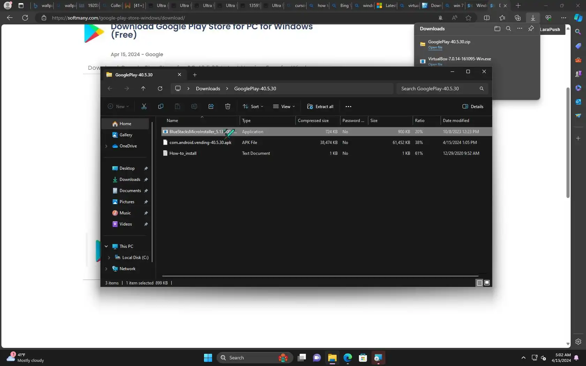Open the Windows Start menu
586x366 pixels.
pos(208,358)
